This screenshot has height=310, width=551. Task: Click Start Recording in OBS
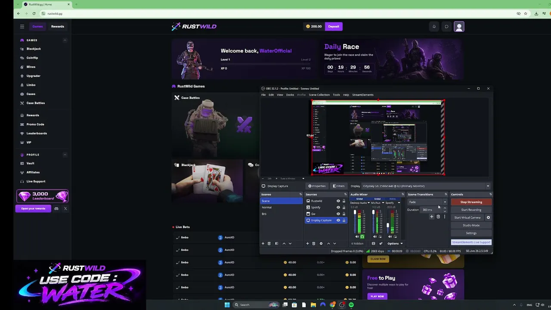471,210
